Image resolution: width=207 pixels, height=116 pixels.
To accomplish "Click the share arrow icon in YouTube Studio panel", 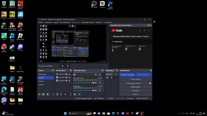I will point(145,30).
